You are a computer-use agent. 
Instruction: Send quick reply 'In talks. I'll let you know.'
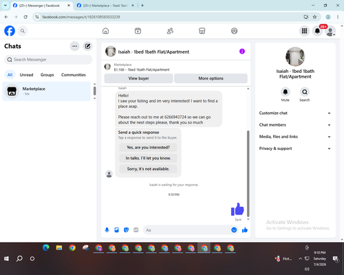click(148, 158)
